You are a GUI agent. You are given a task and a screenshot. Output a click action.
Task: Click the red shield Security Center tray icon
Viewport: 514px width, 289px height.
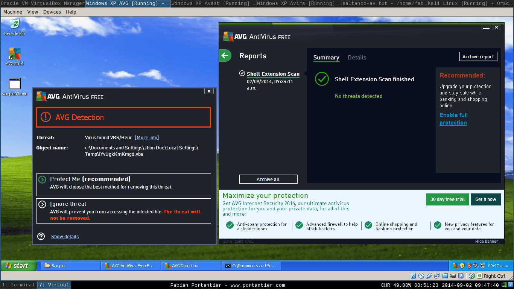[469, 266]
